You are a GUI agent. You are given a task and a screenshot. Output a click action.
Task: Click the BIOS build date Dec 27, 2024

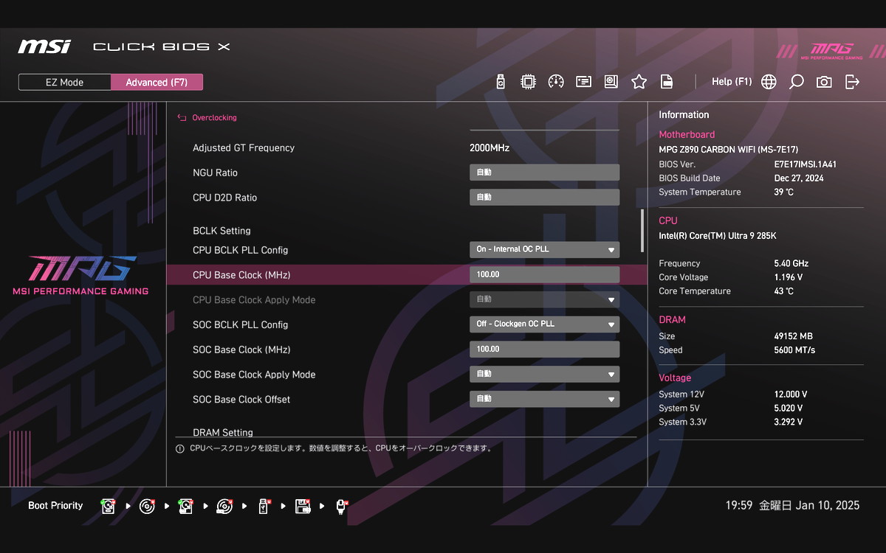[799, 178]
